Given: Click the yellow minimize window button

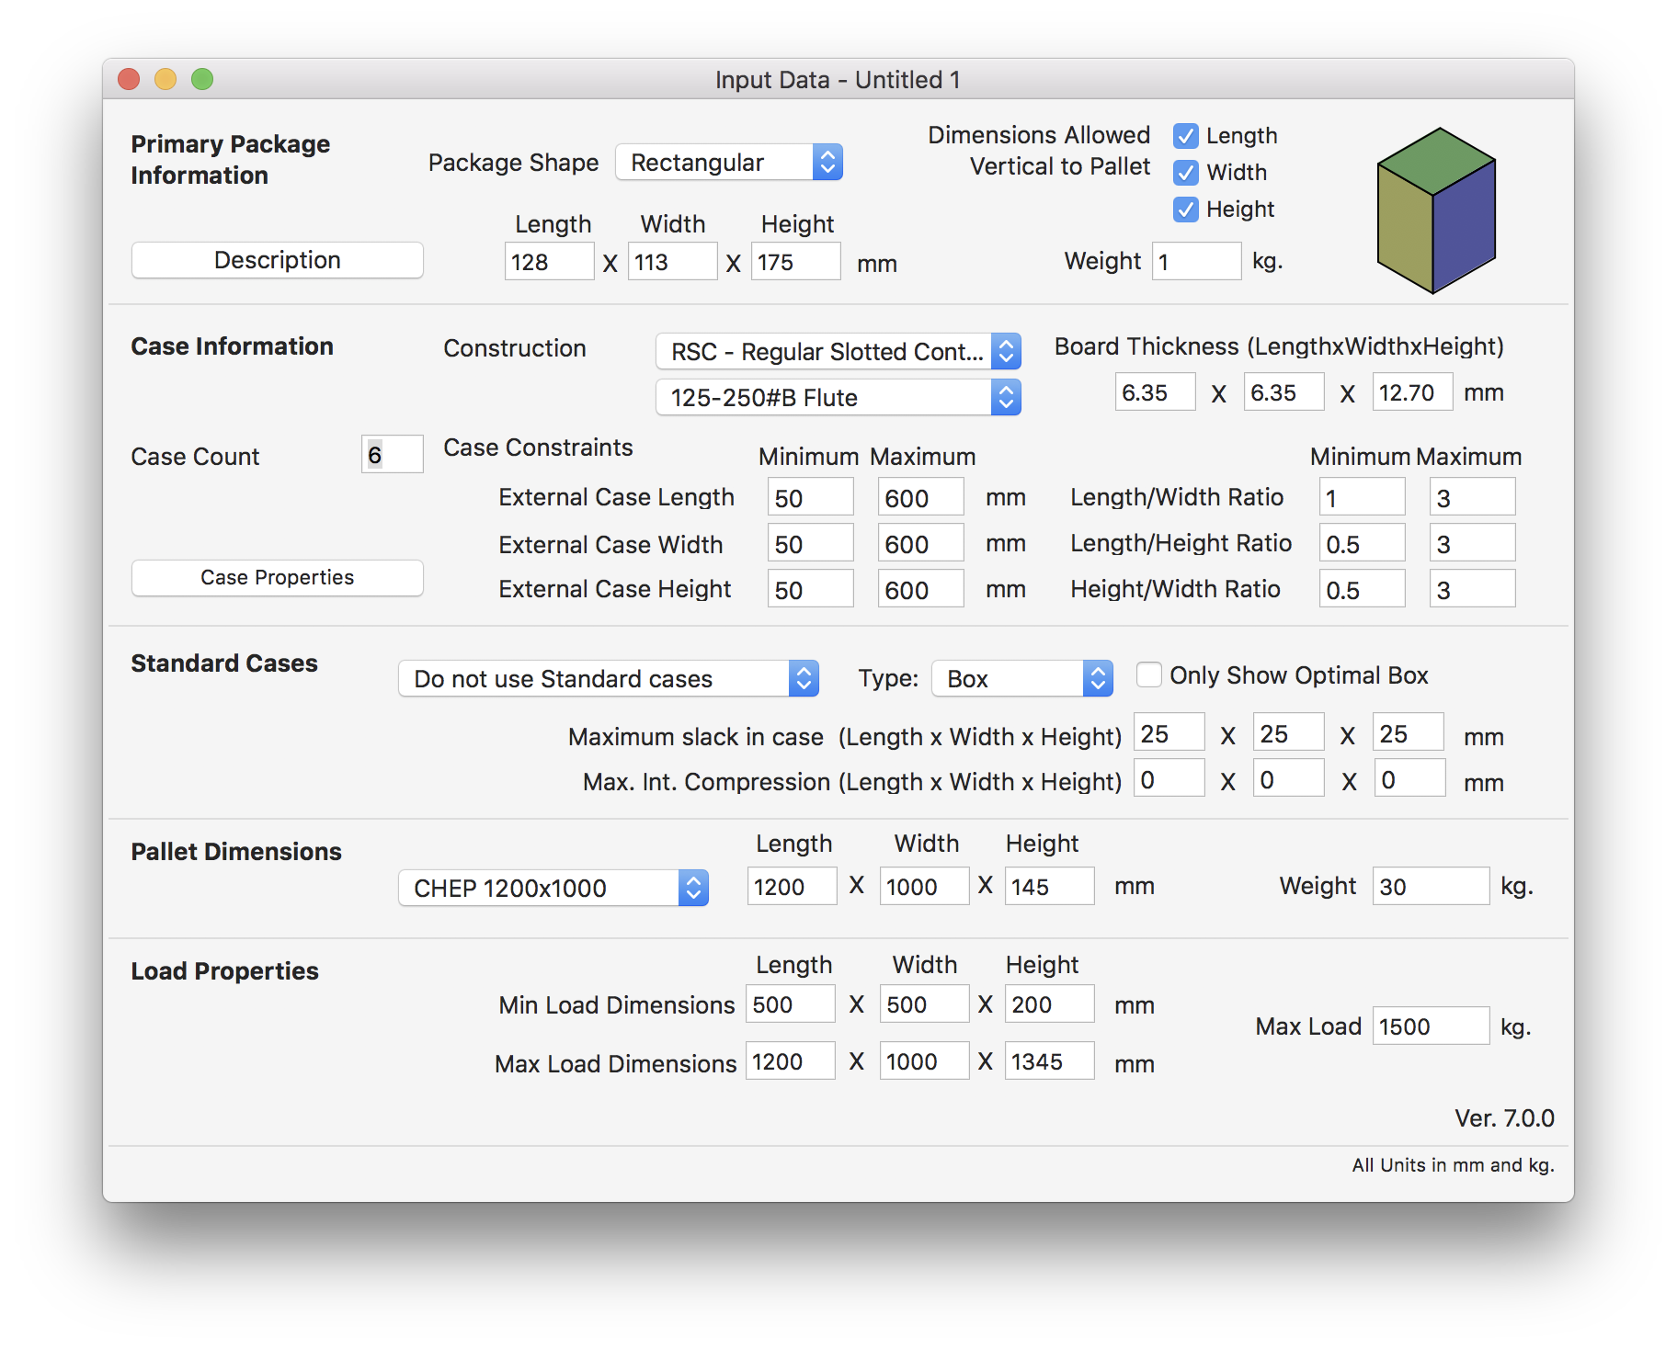Looking at the screenshot, I should point(165,80).
